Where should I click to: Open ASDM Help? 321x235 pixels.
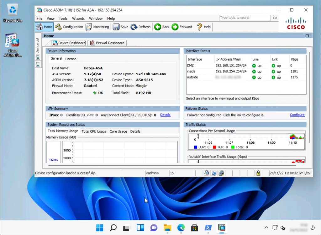click(203, 27)
